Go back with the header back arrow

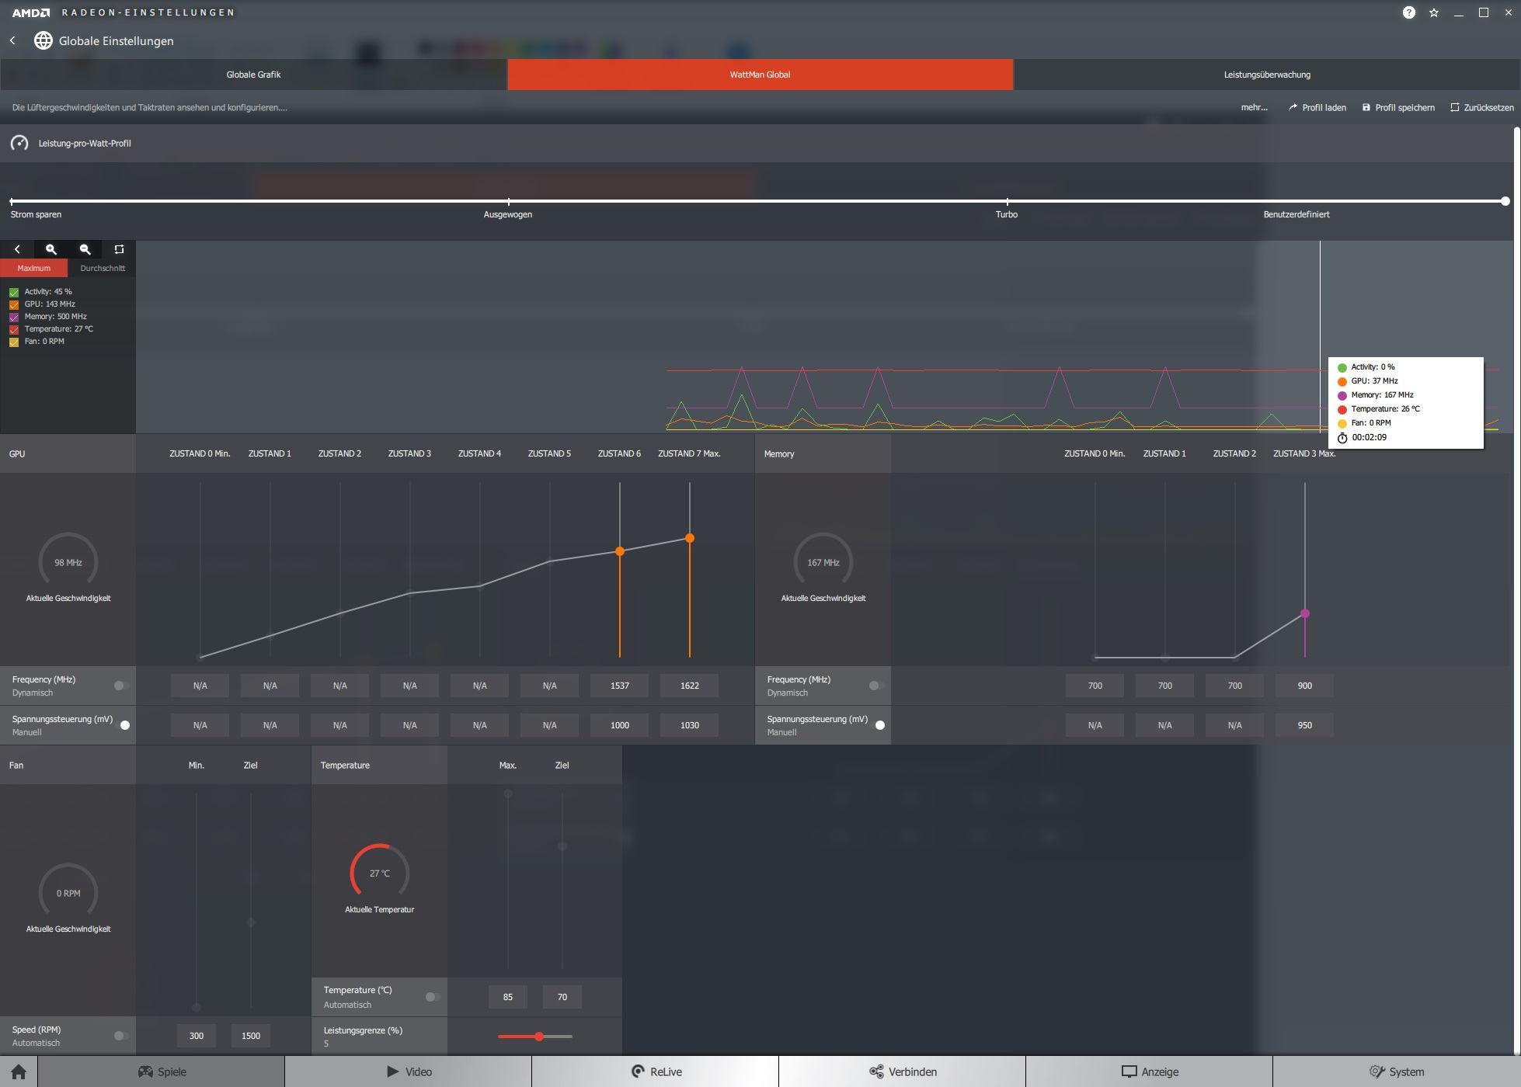pyautogui.click(x=12, y=40)
